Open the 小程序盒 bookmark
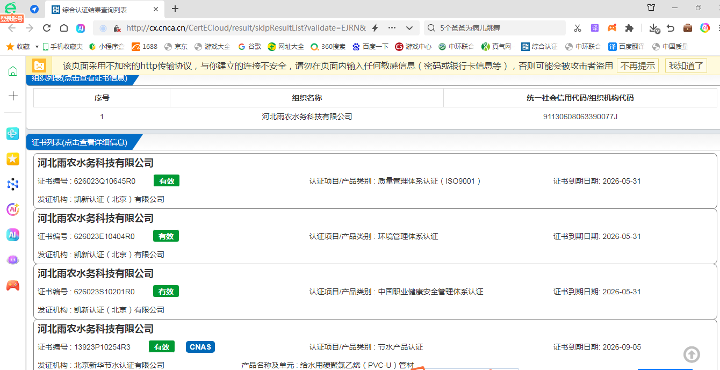The image size is (720, 370). point(106,47)
